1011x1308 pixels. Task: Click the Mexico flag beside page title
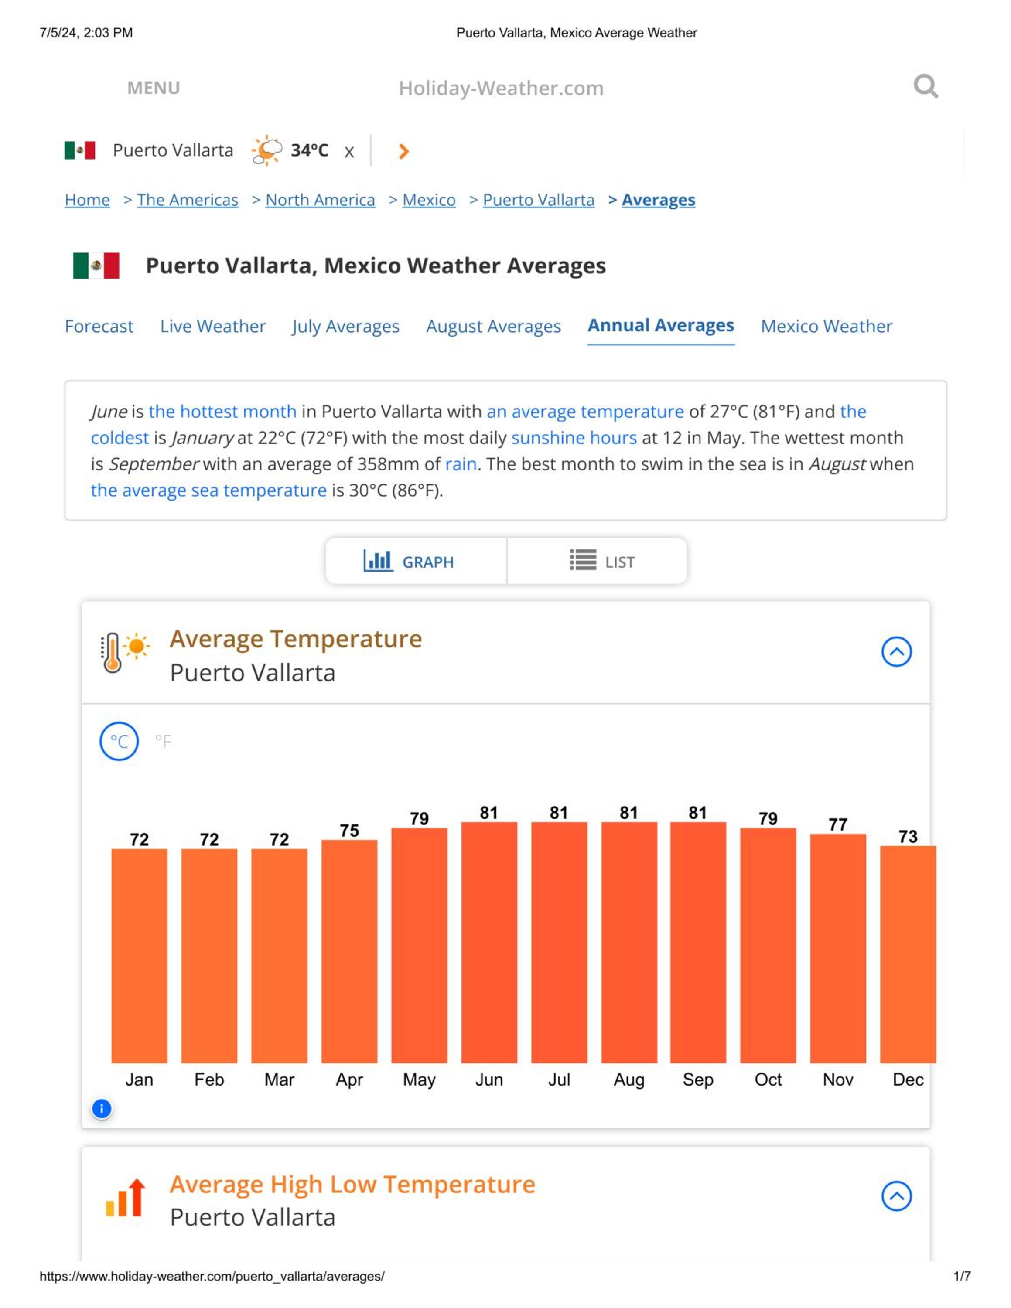(x=96, y=266)
